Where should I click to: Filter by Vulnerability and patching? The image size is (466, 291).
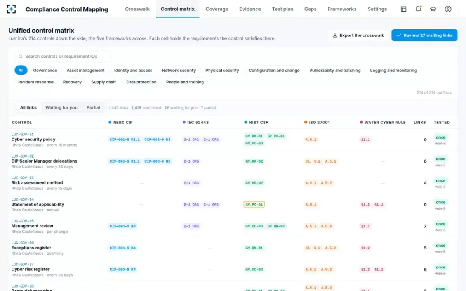(x=335, y=71)
